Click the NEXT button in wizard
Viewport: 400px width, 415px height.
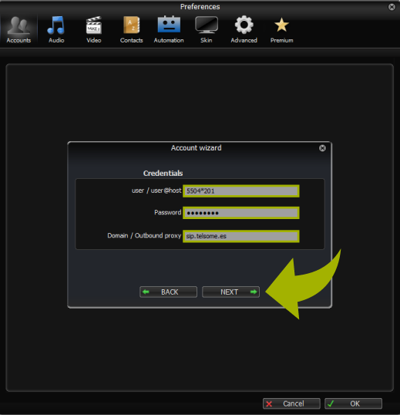click(x=230, y=292)
